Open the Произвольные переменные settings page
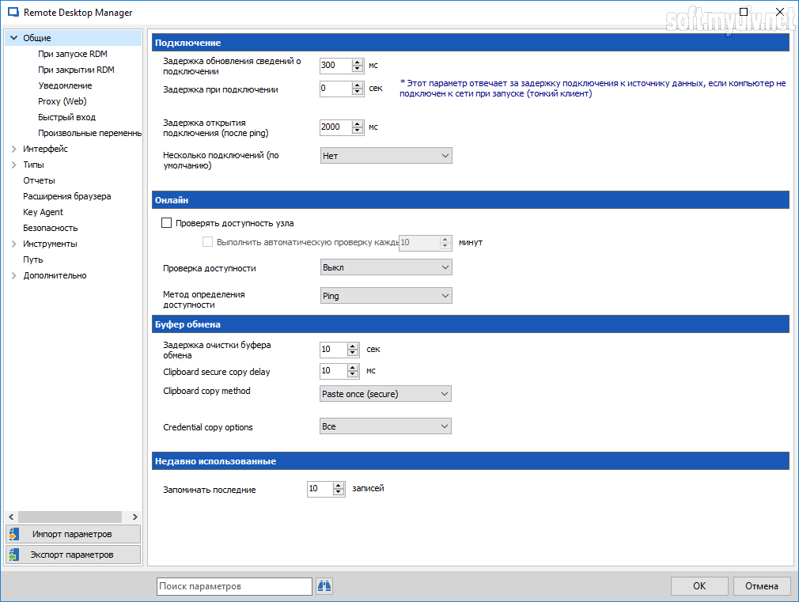Viewport: 799px width, 602px height. (89, 133)
